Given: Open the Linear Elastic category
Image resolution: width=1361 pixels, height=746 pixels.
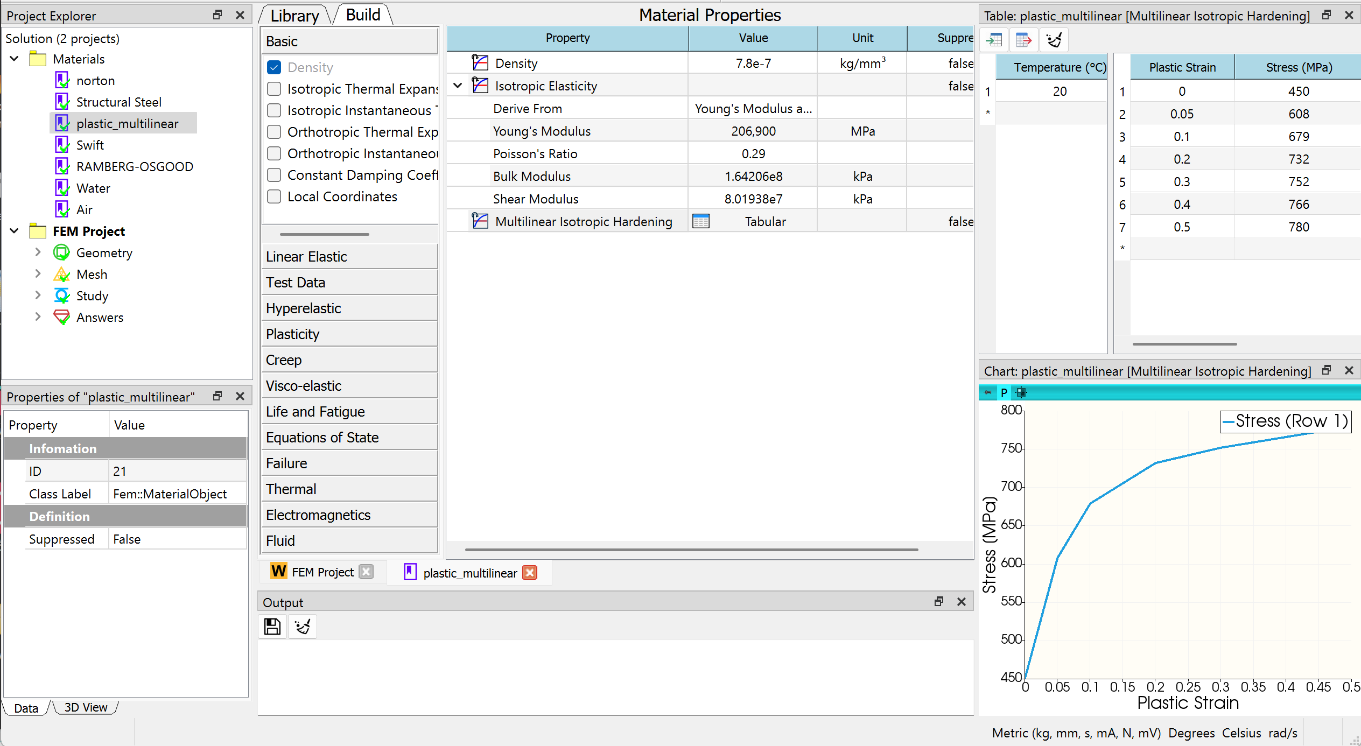Looking at the screenshot, I should 349,257.
